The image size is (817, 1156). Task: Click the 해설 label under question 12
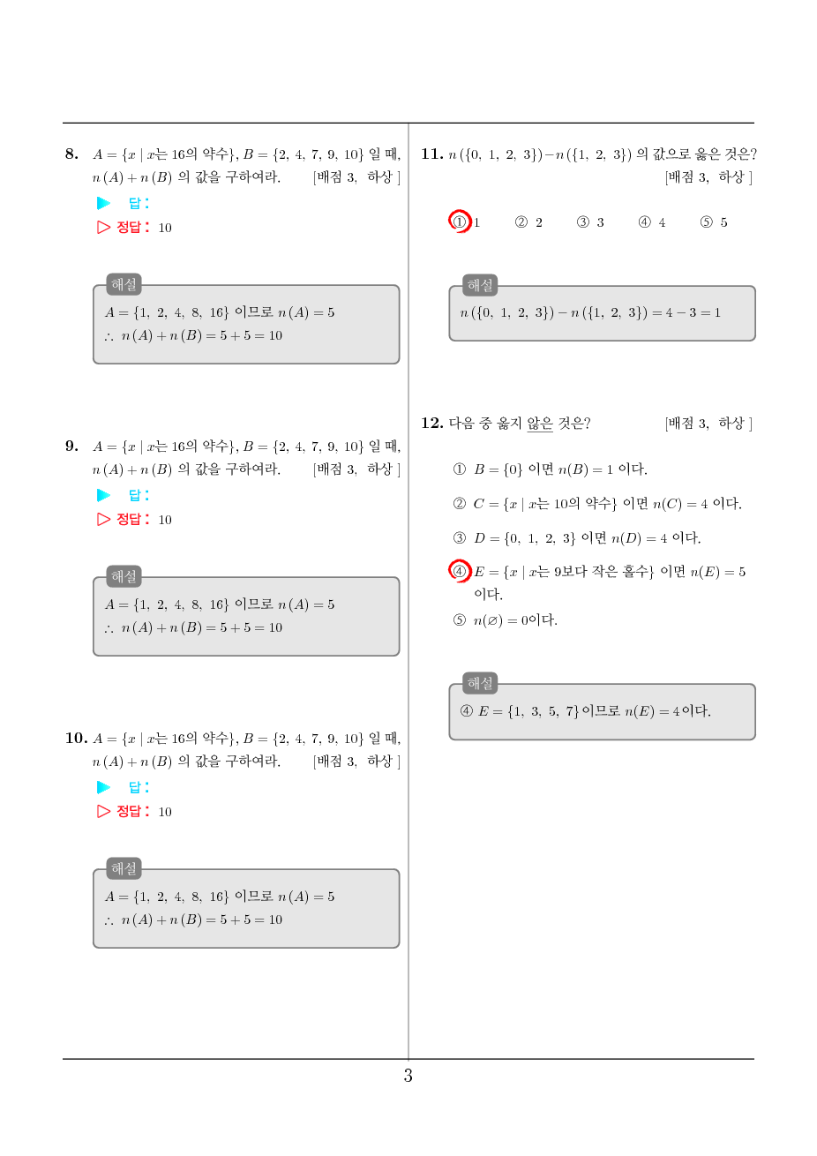coord(481,683)
